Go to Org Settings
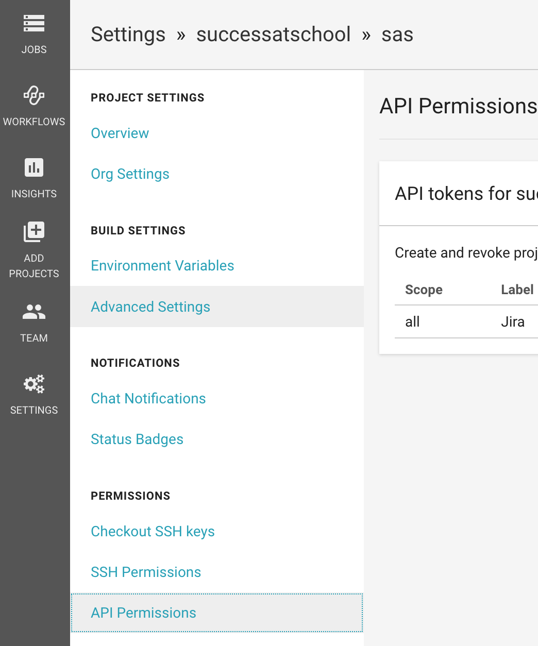 (130, 174)
